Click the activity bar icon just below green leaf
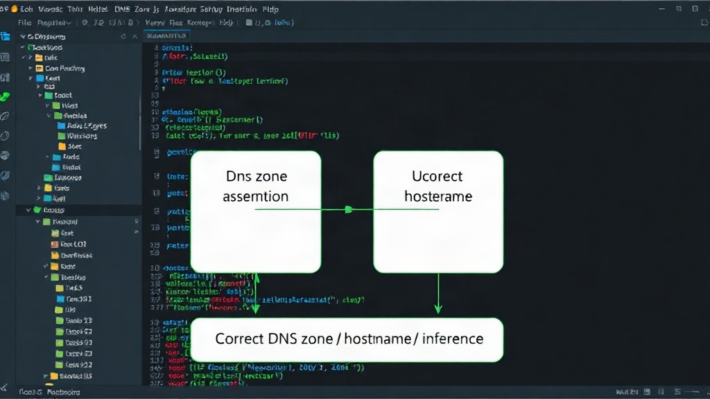The width and height of the screenshot is (710, 399). tap(5, 116)
